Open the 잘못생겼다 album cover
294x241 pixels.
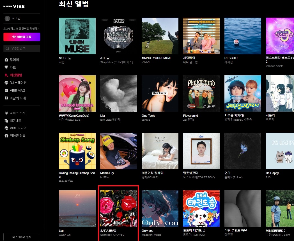pyautogui.click(x=201, y=151)
